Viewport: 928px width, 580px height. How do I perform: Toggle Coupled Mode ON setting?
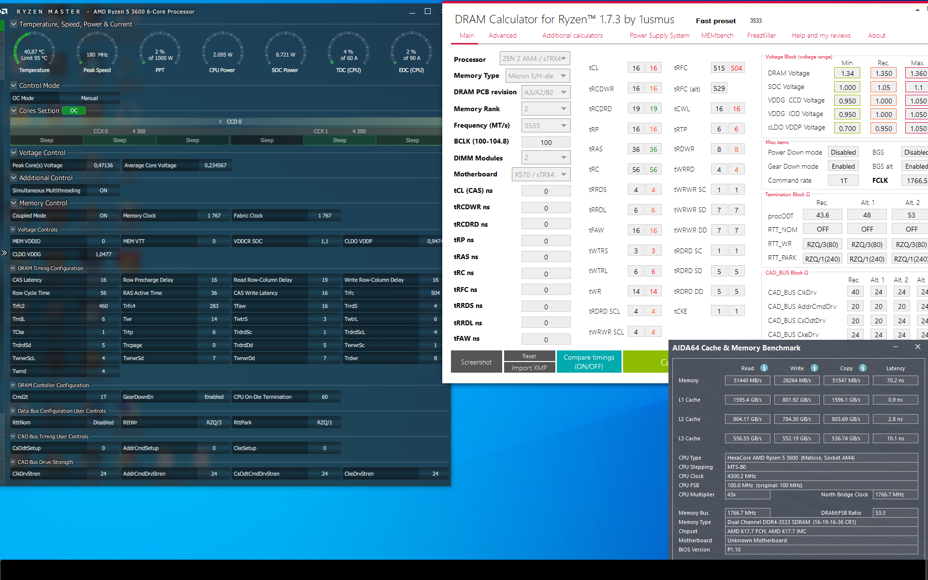coord(103,216)
